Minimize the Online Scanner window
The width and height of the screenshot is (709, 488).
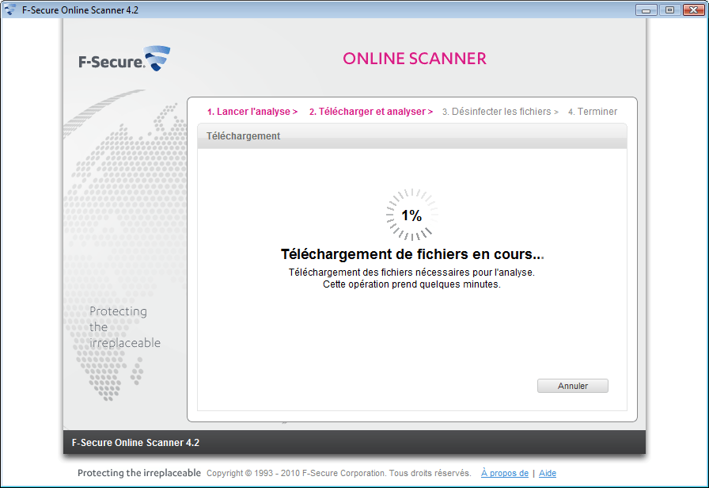(647, 10)
